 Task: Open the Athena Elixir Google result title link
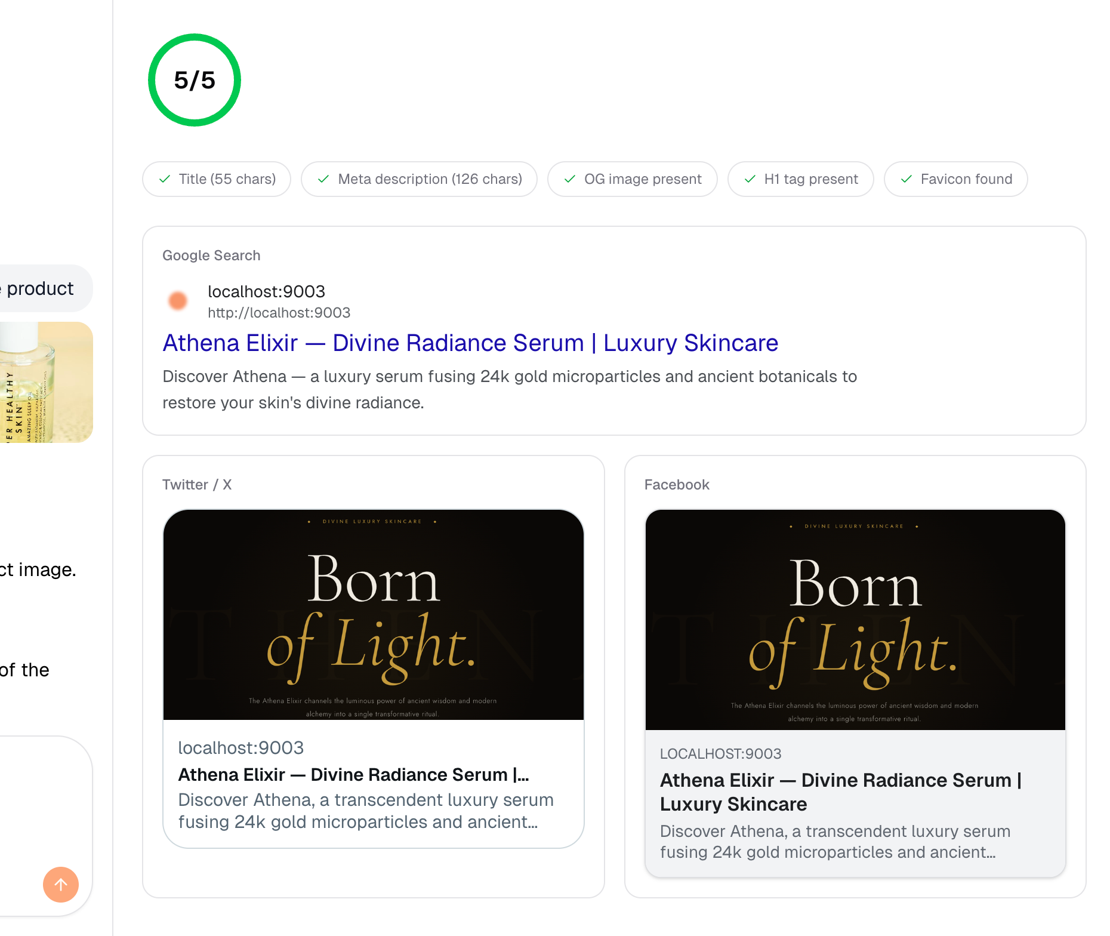470,343
